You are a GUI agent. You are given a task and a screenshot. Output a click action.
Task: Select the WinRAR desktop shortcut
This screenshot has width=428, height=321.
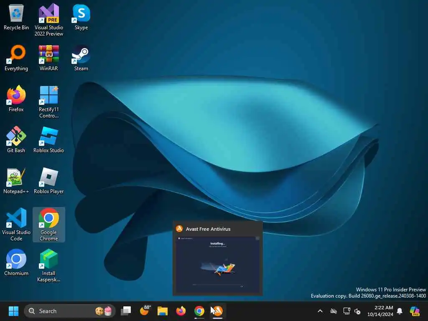[x=49, y=58]
